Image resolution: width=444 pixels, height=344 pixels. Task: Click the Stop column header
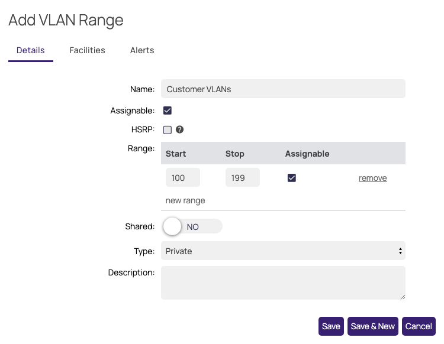pyautogui.click(x=235, y=154)
